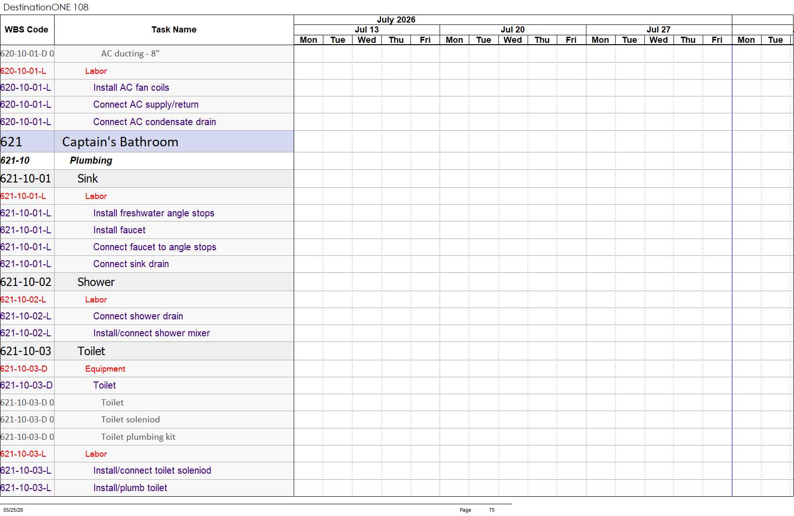Select the Jul 27 week header
The height and width of the screenshot is (516, 794).
pos(658,30)
